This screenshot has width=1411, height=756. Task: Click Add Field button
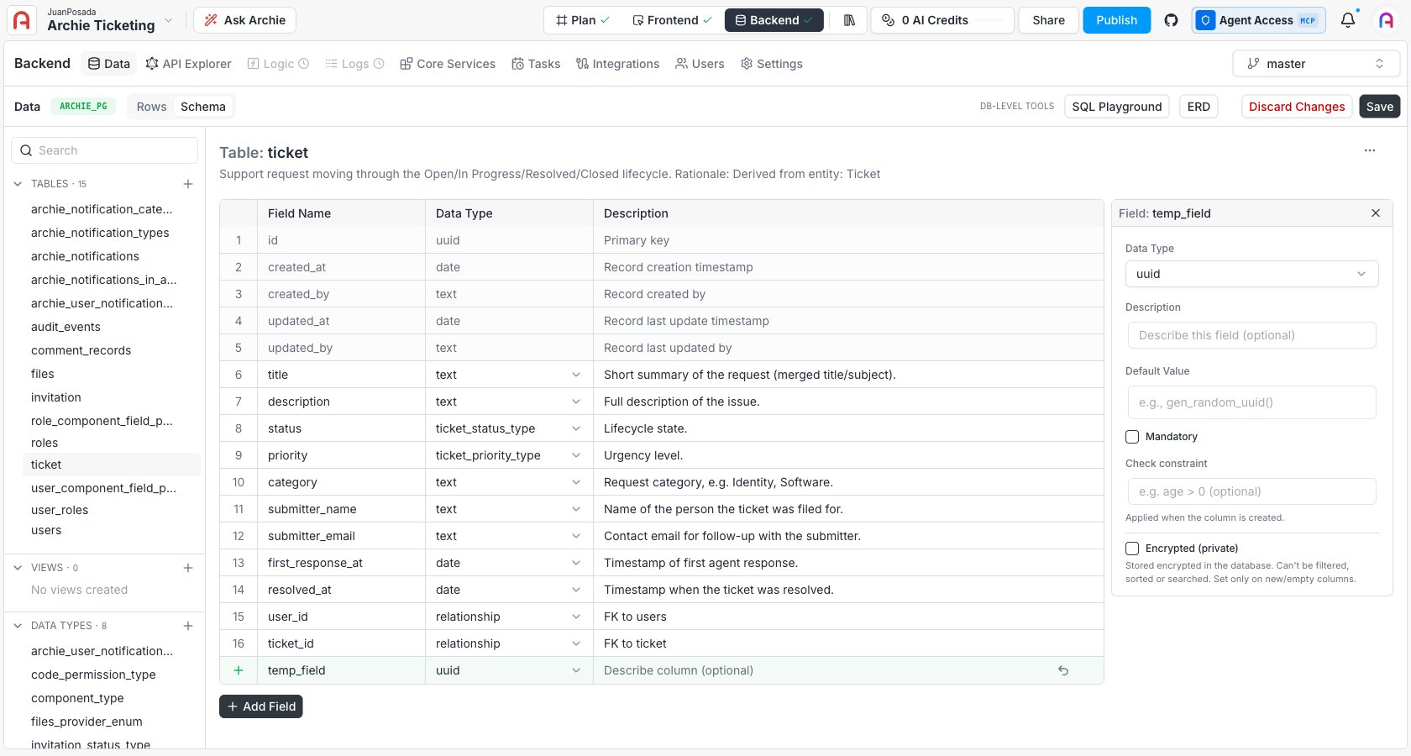[x=261, y=706]
